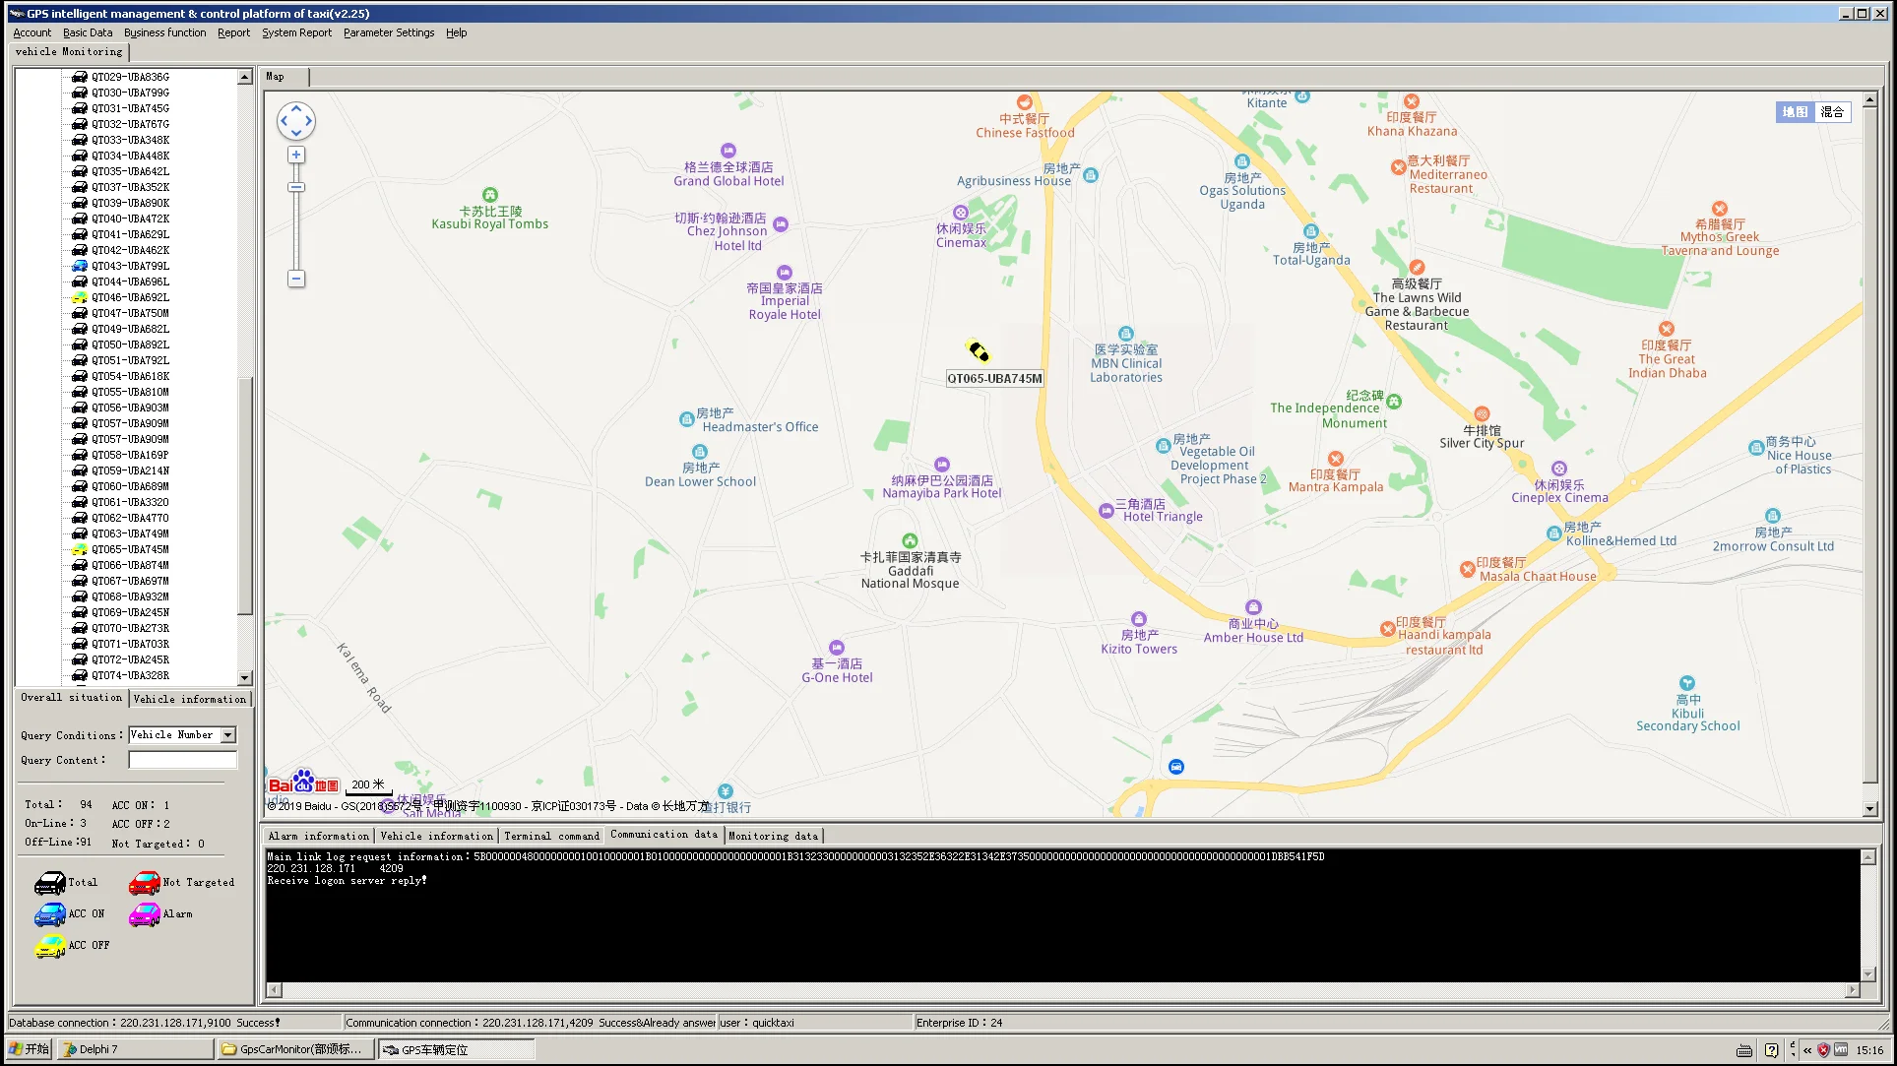Switch map to 混合 hybrid view
1897x1066 pixels.
click(x=1832, y=112)
